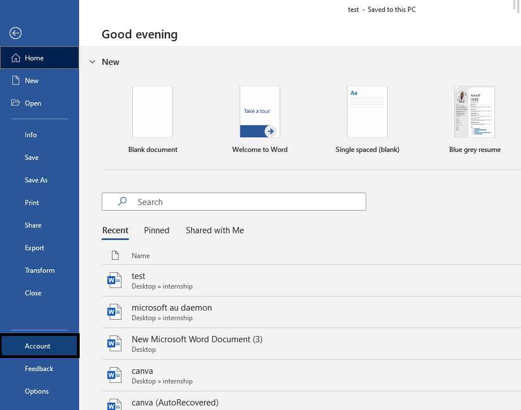The image size is (521, 410).
Task: Open New Microsoft Word Document (3)
Action: coord(311,343)
